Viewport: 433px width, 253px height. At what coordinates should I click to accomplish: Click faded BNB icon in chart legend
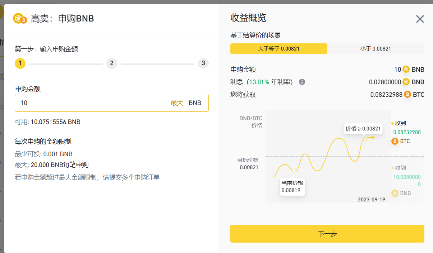(395, 193)
